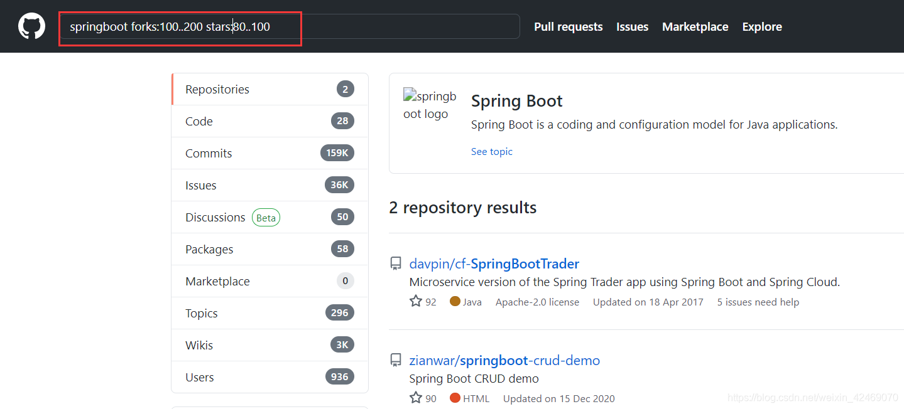Screen dimensions: 904x409
Task: Show Marketplace results in the sidebar
Action: coord(270,281)
